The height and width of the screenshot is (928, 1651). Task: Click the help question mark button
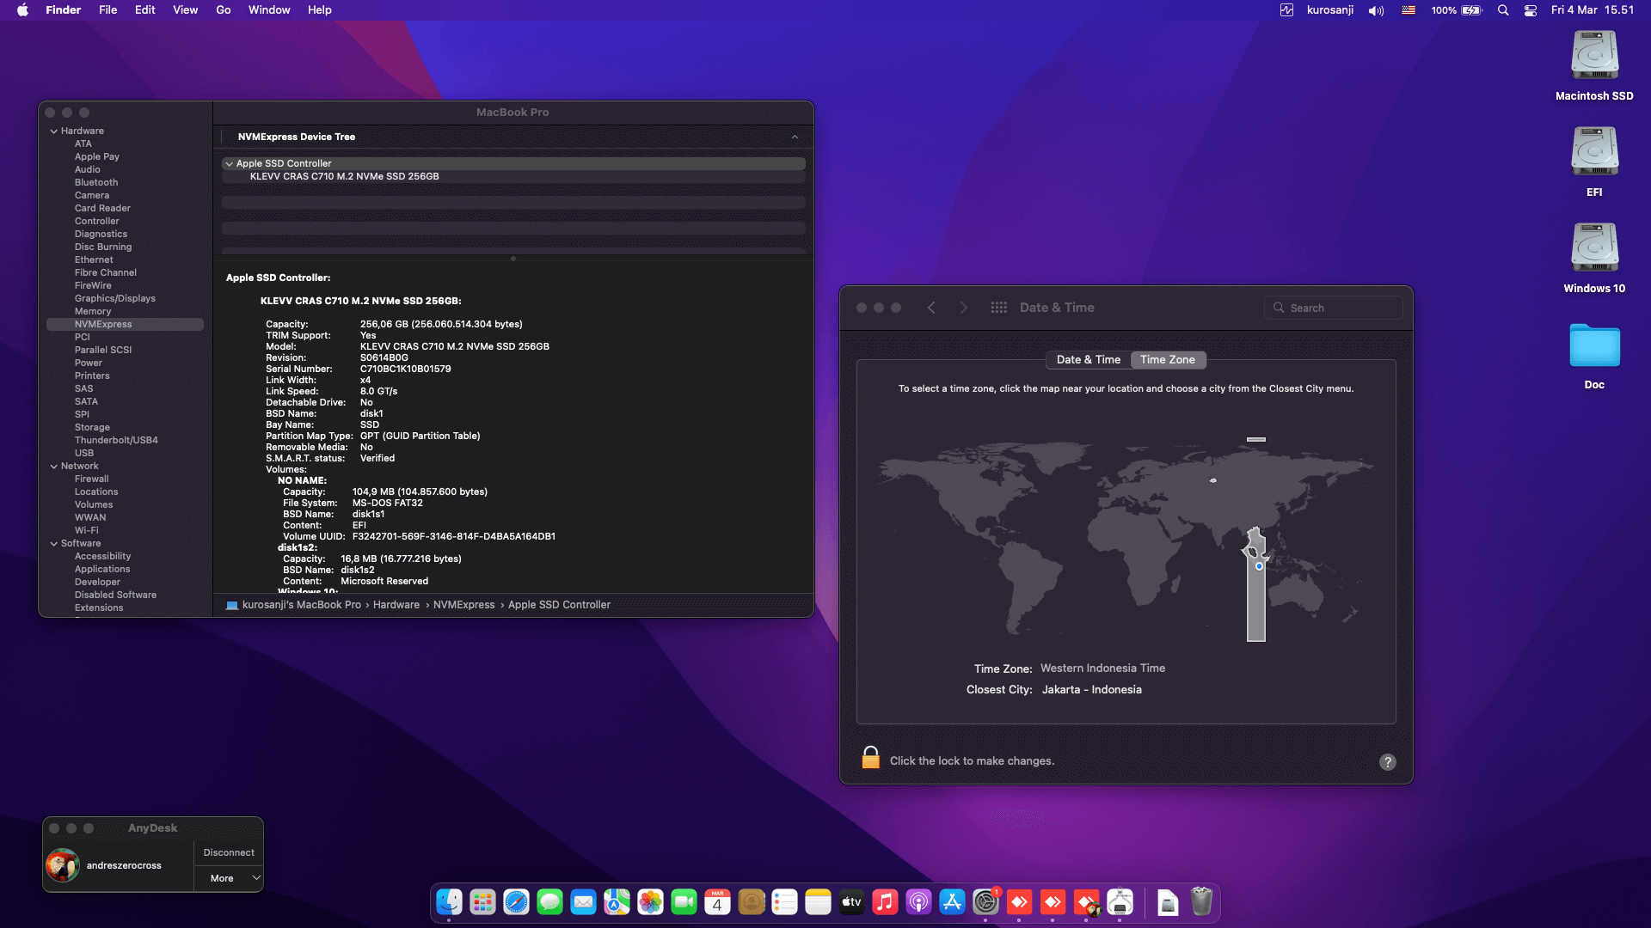coord(1387,761)
